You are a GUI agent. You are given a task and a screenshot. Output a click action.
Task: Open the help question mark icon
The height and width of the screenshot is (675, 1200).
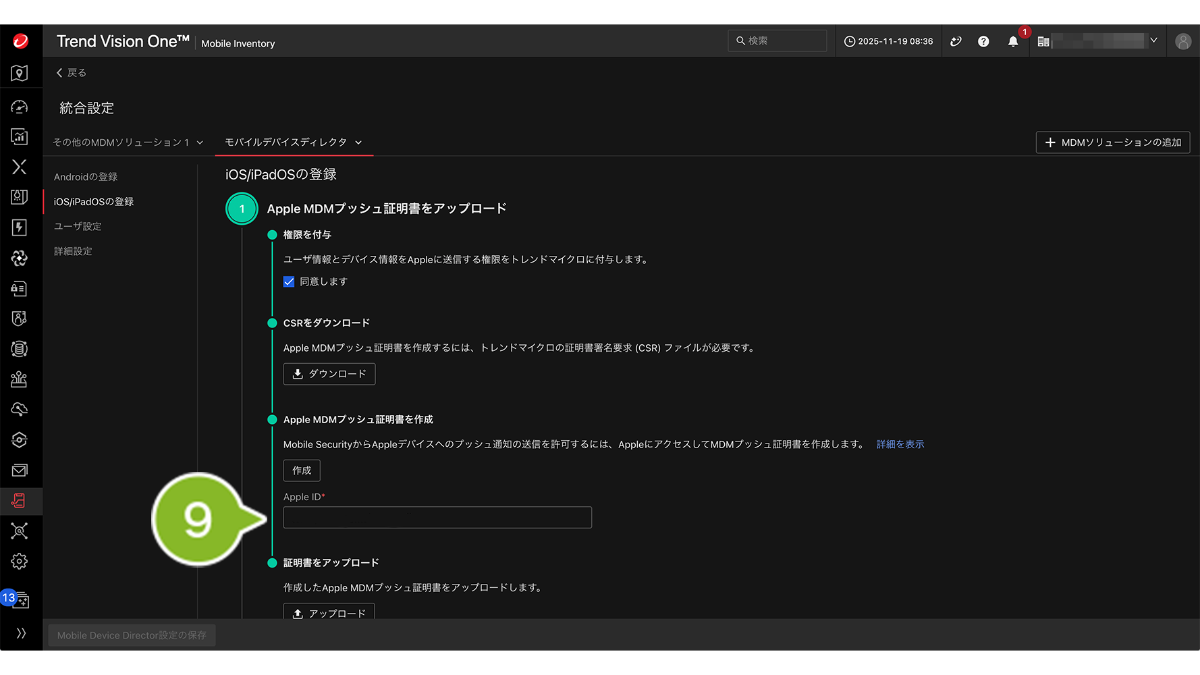coord(983,42)
